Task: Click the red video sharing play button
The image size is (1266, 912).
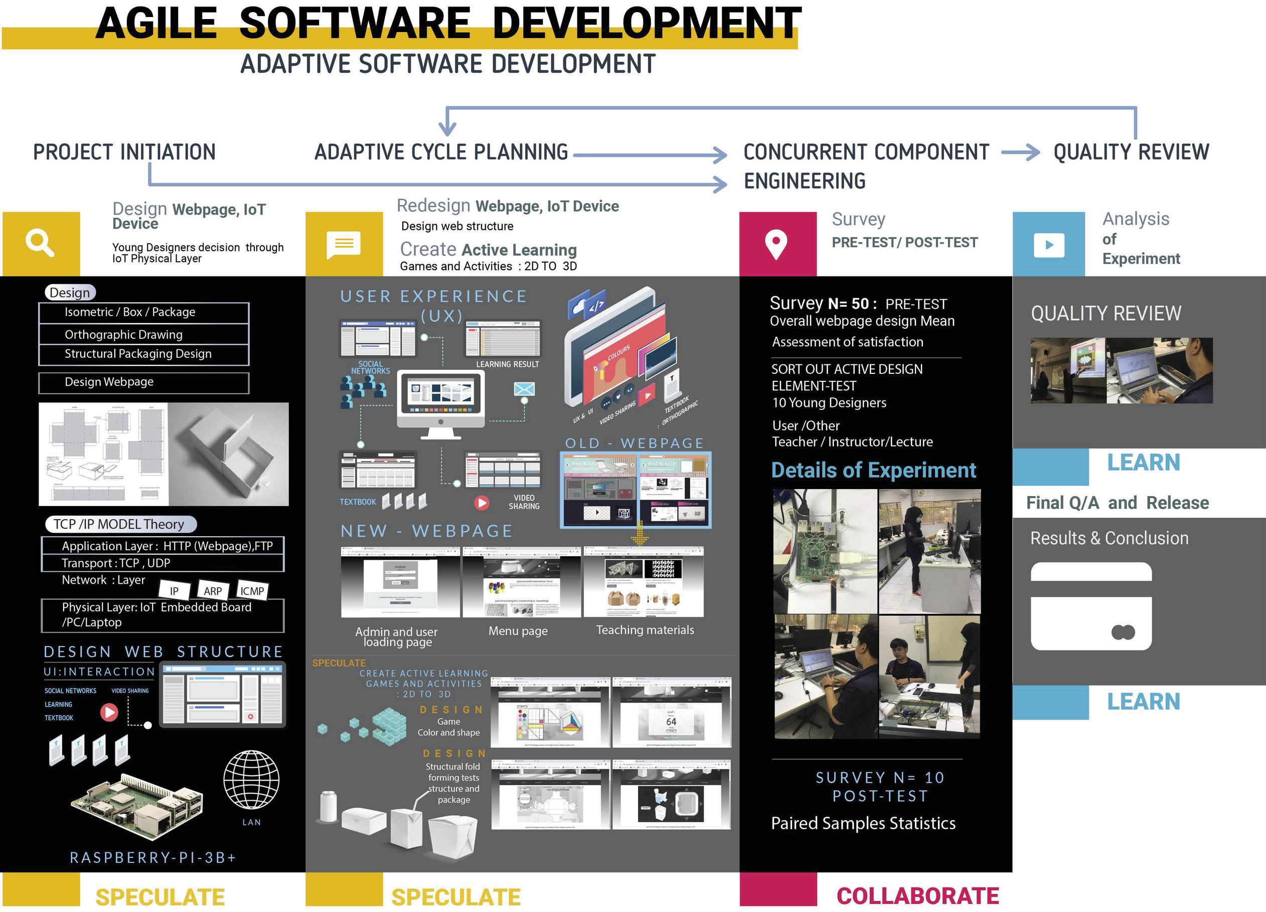Action: pyautogui.click(x=481, y=502)
